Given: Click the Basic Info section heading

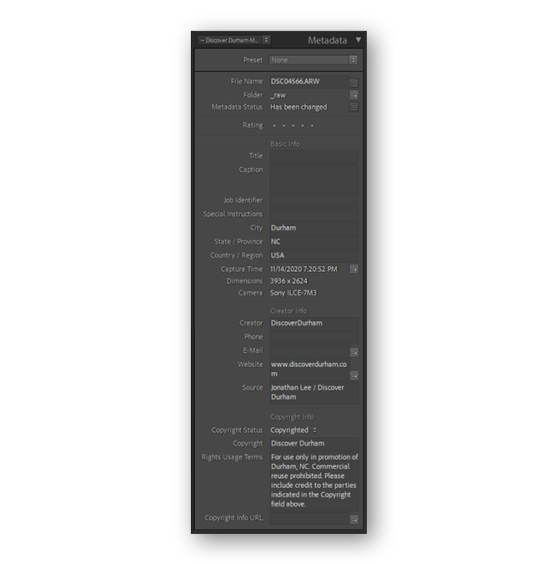Looking at the screenshot, I should click(285, 144).
